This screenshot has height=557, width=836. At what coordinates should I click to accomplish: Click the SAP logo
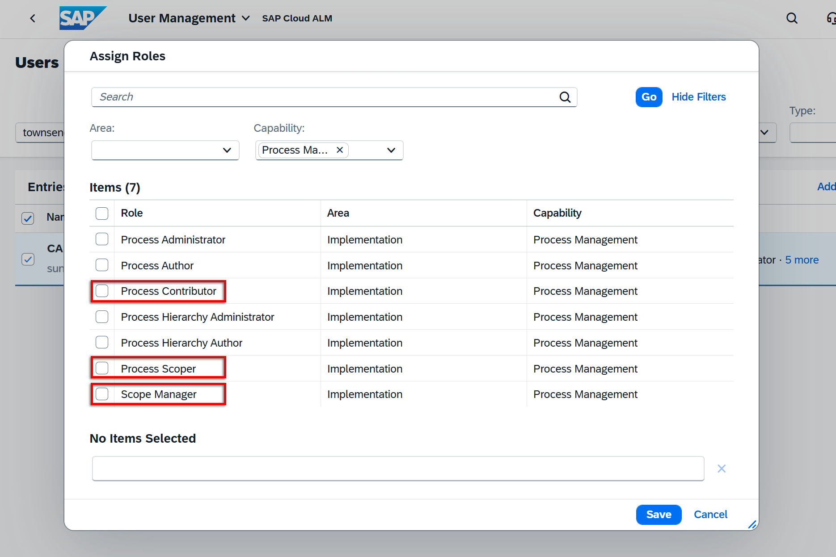[83, 18]
